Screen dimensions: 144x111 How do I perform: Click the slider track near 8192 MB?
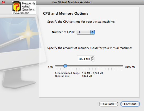click(x=121, y=66)
